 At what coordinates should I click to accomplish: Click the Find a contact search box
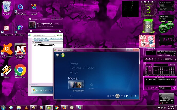44,35
